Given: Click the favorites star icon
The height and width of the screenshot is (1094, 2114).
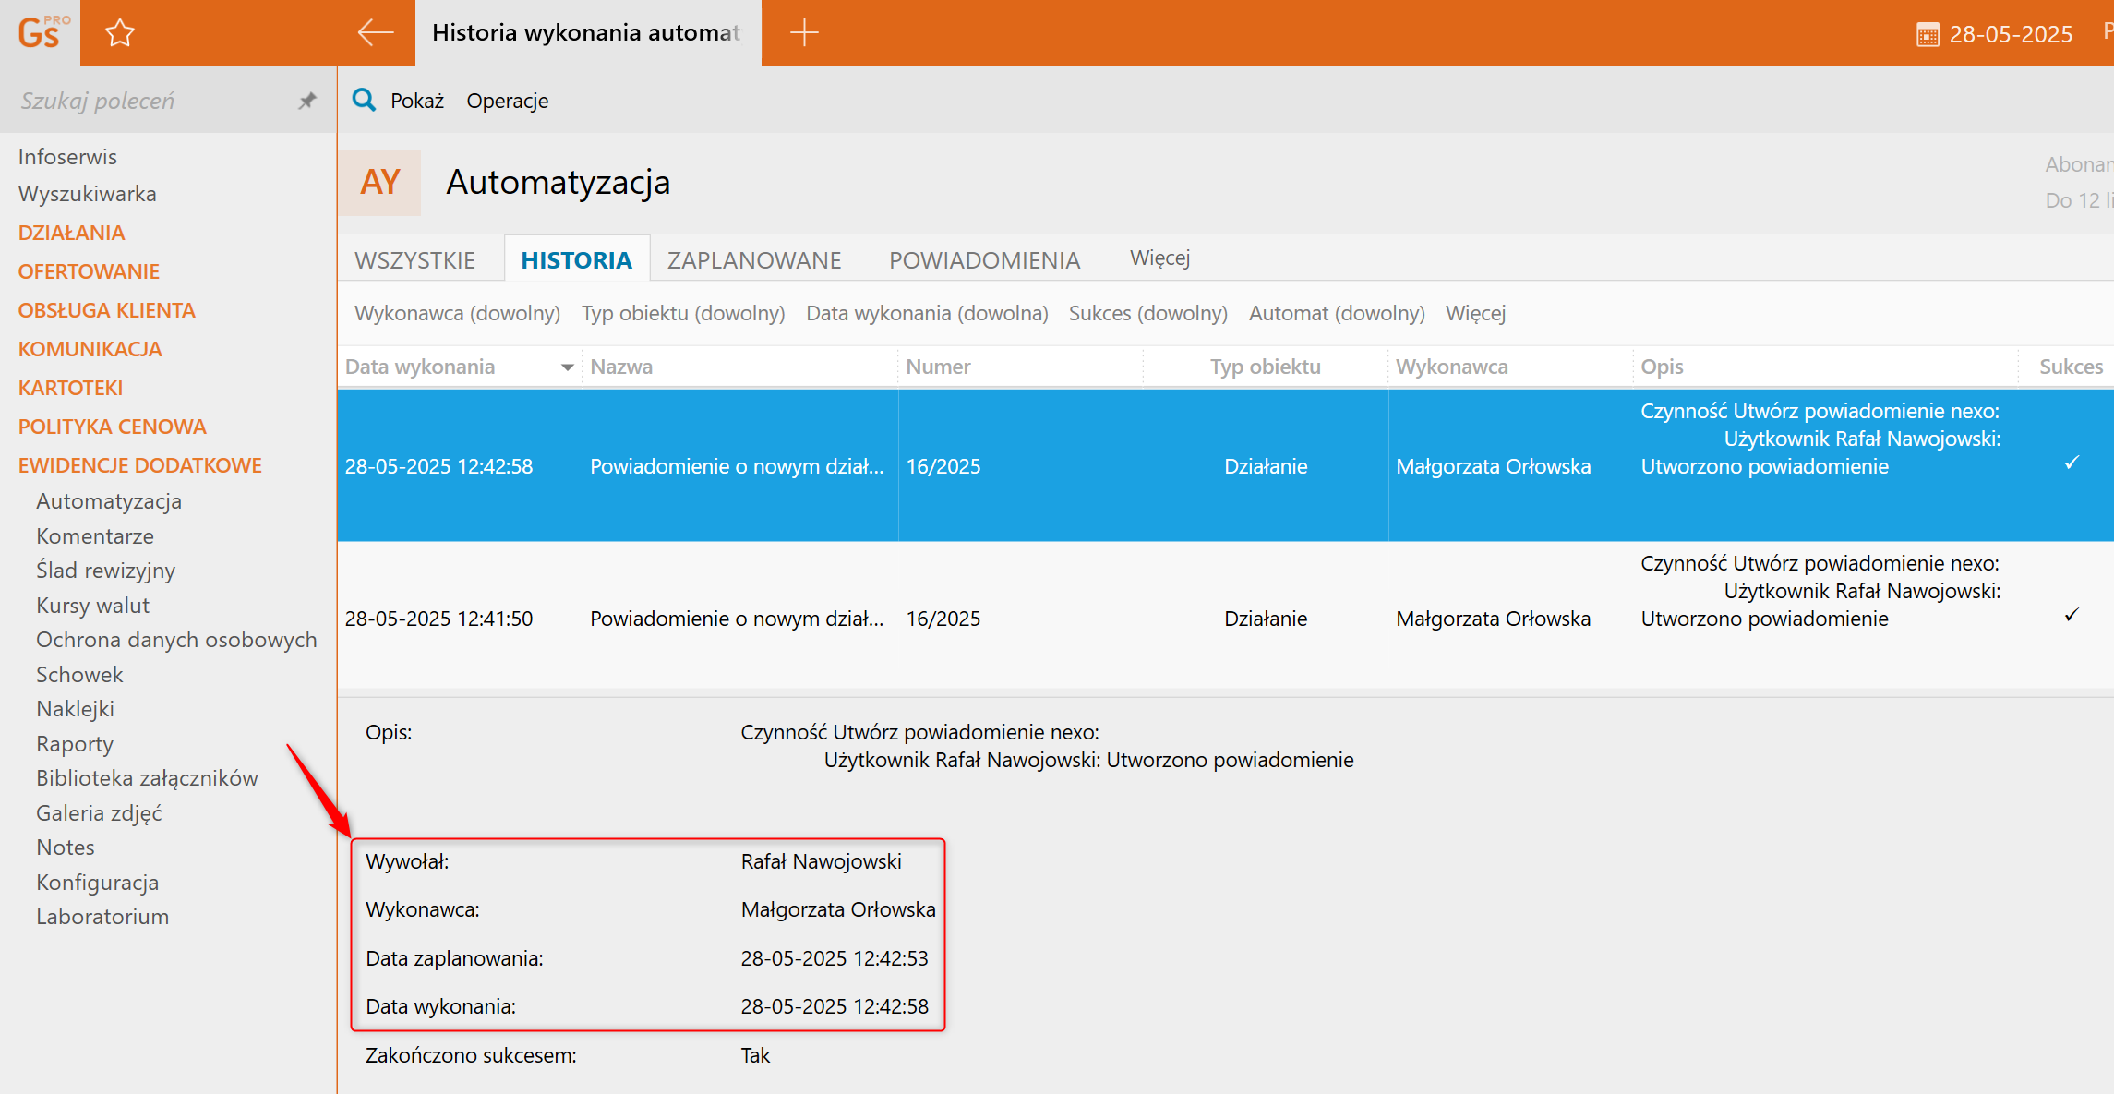Looking at the screenshot, I should 120,33.
